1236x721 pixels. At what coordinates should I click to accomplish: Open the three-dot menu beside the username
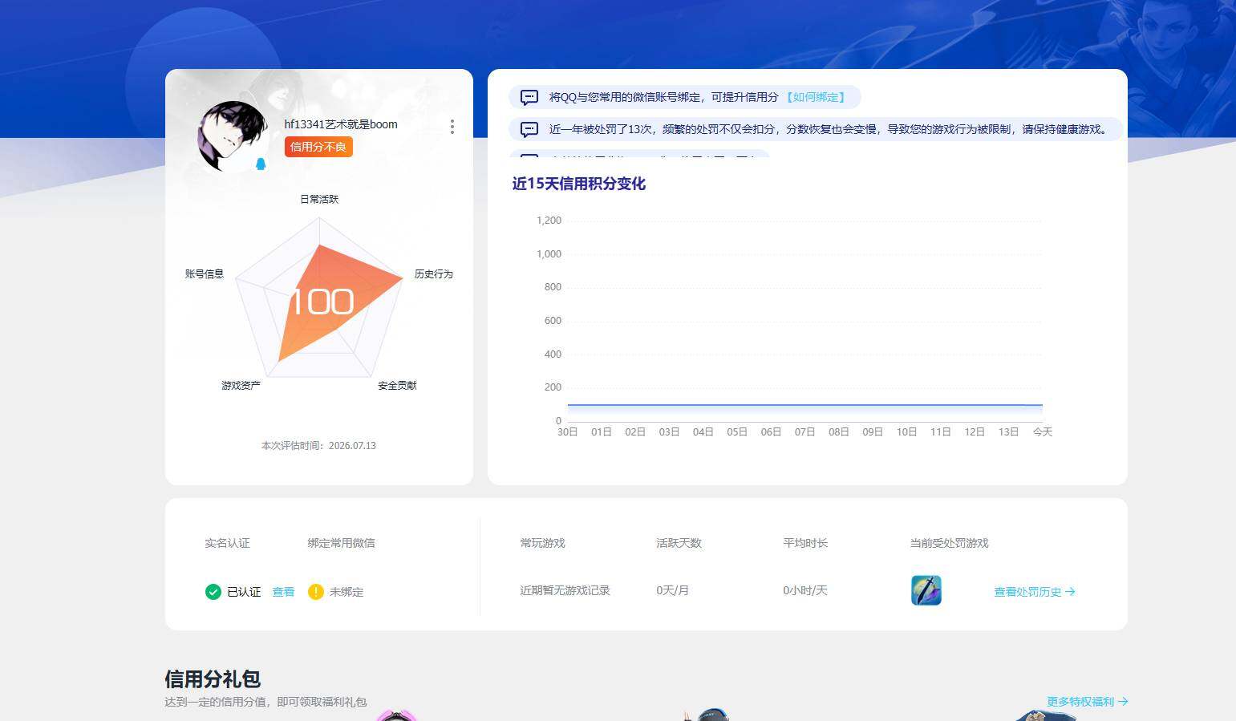coord(452,127)
